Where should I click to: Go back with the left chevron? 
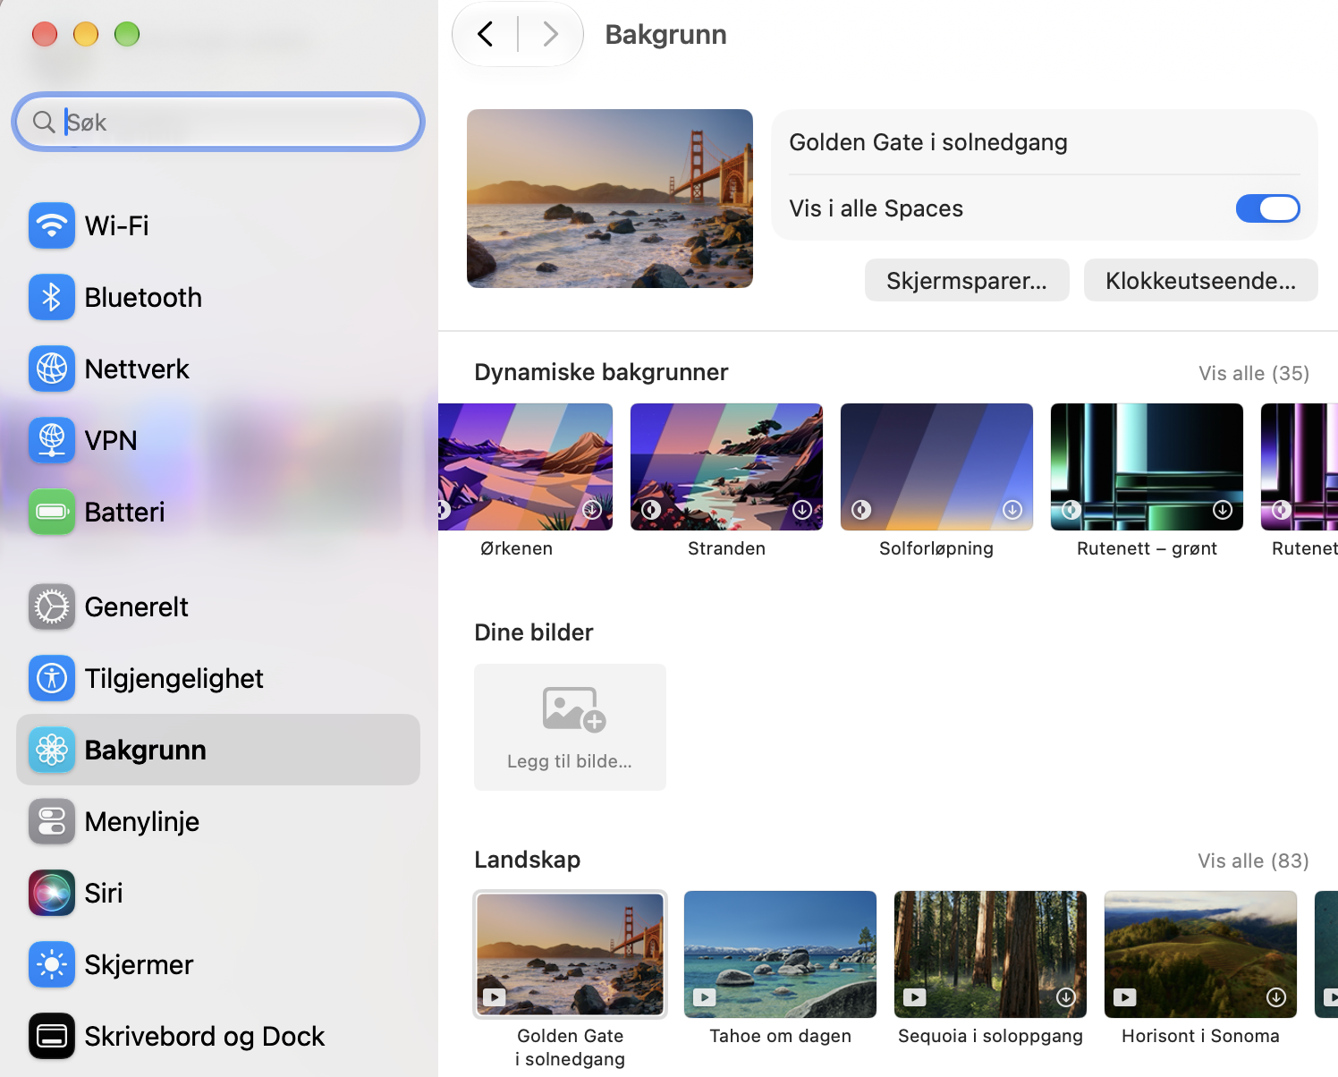(486, 34)
